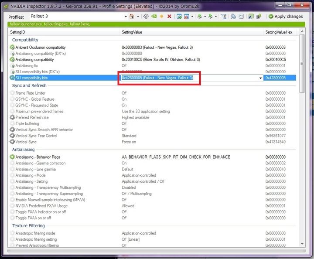The width and height of the screenshot is (314, 259).
Task: Restore profile to NVIDIA defaults (green logo icon)
Action: pos(154,17)
